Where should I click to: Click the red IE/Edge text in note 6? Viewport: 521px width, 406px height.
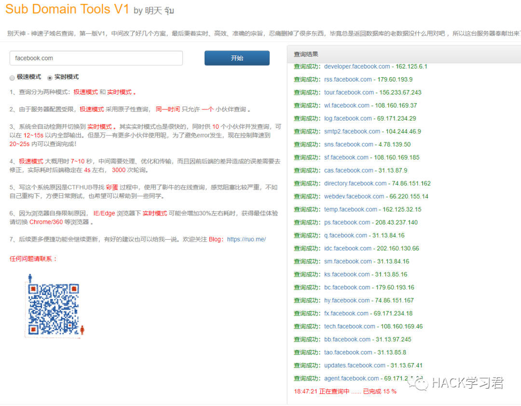pyautogui.click(x=104, y=213)
